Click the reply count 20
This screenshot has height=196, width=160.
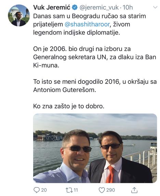(x=44, y=190)
